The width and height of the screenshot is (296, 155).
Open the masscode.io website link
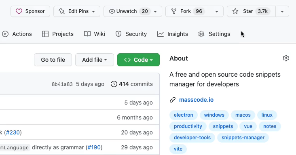197,100
